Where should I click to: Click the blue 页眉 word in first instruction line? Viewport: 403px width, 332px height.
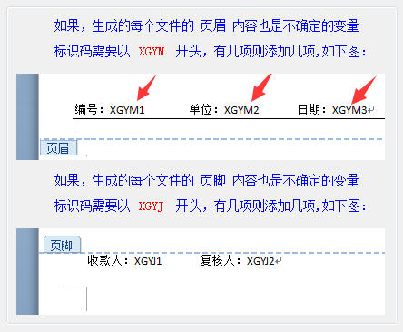[213, 25]
